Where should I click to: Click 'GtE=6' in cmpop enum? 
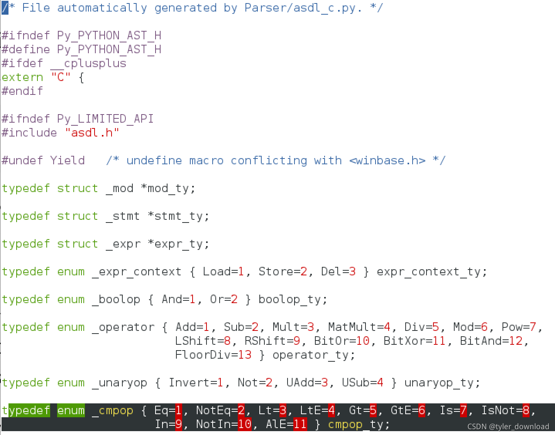tap(408, 411)
